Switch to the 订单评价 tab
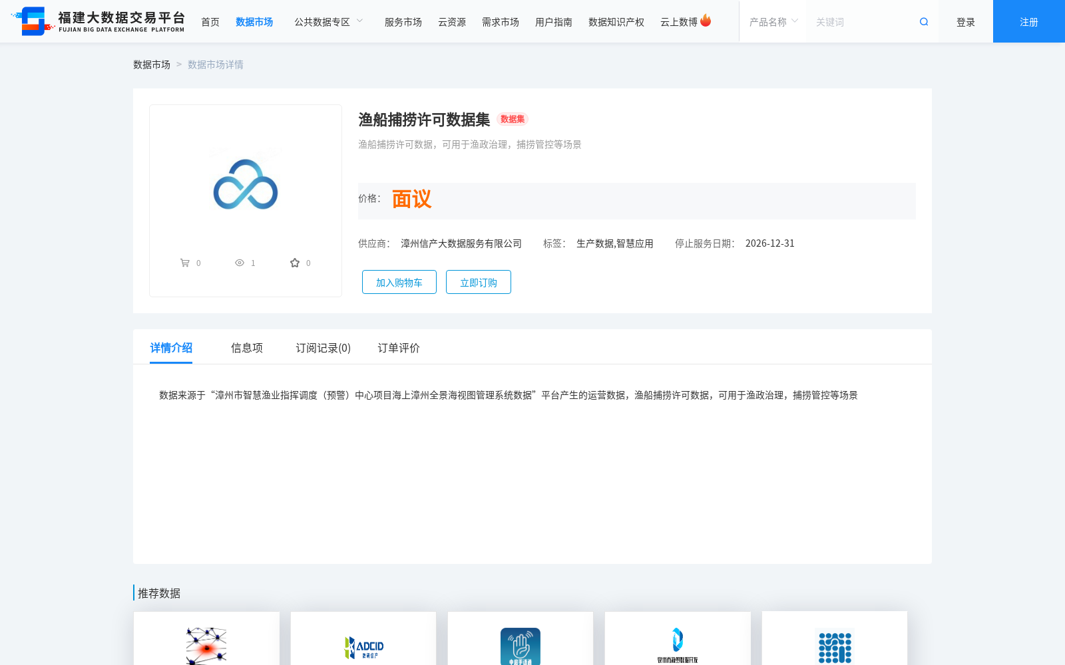The height and width of the screenshot is (665, 1065). coord(399,348)
